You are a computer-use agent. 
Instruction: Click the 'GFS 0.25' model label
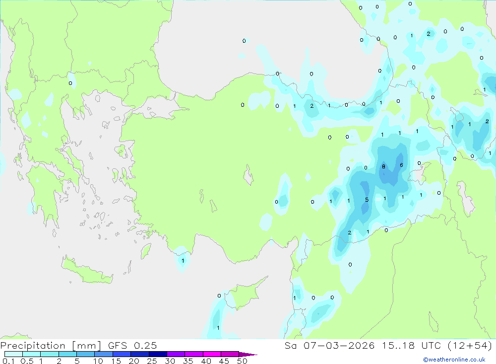point(132,346)
